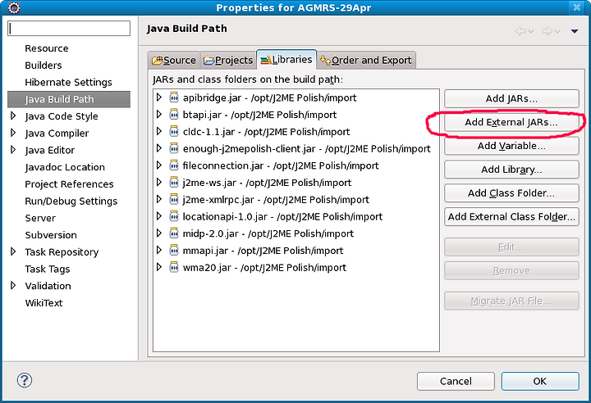Click the cldc-1.1.jar jar icon
The width and height of the screenshot is (591, 403).
click(174, 131)
